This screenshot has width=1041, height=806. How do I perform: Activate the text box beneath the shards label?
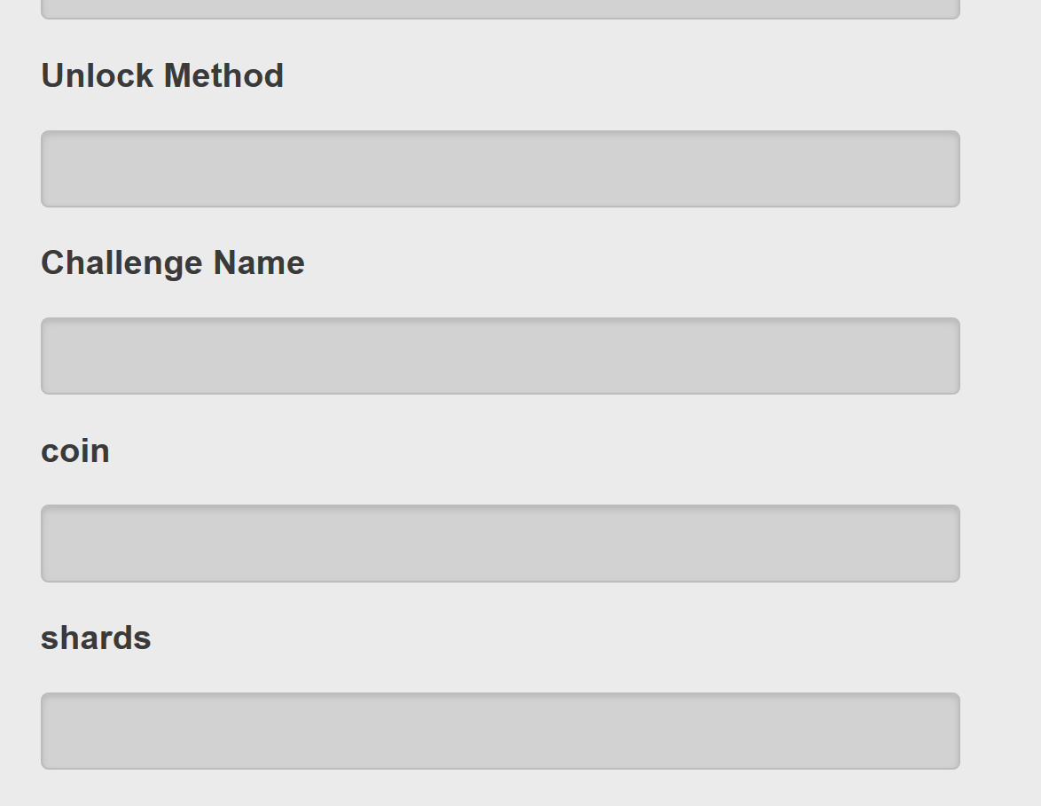click(x=500, y=731)
